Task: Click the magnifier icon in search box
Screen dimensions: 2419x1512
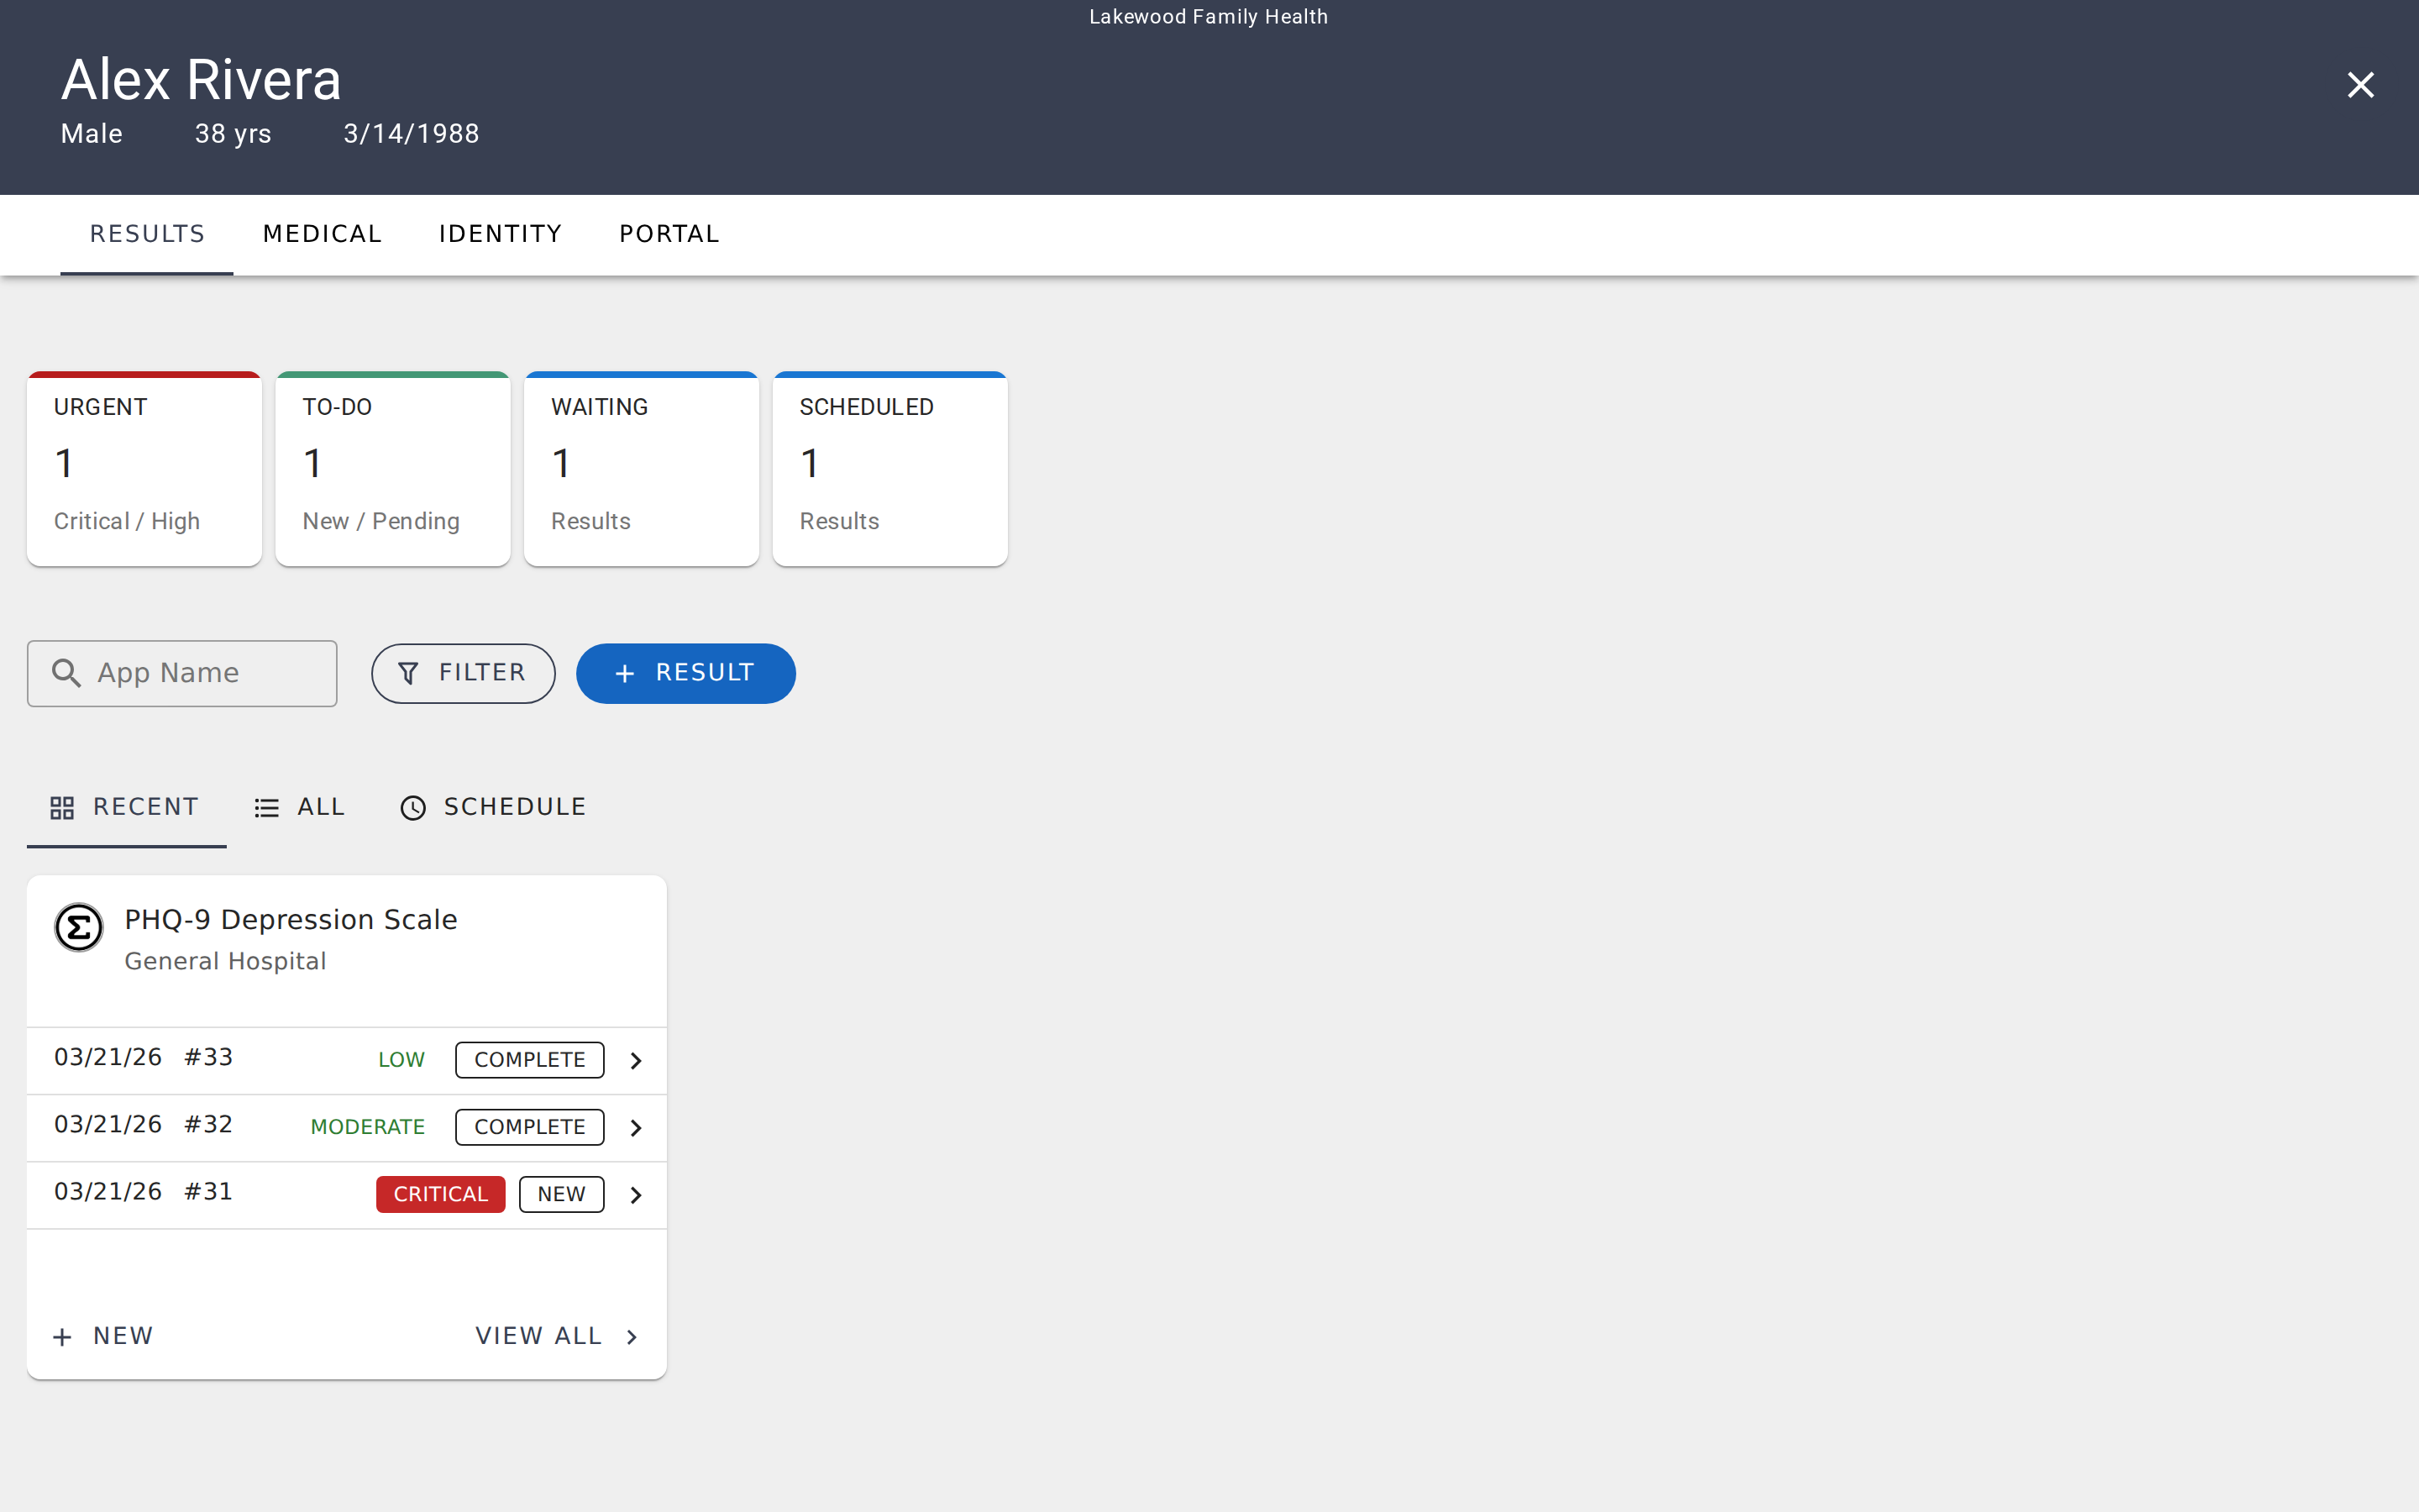Action: 66,673
